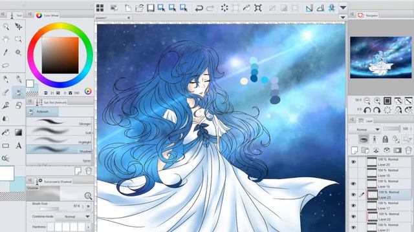The image size is (414, 232).
Task: Expand command bar overflow arrow
Action: 343,8
